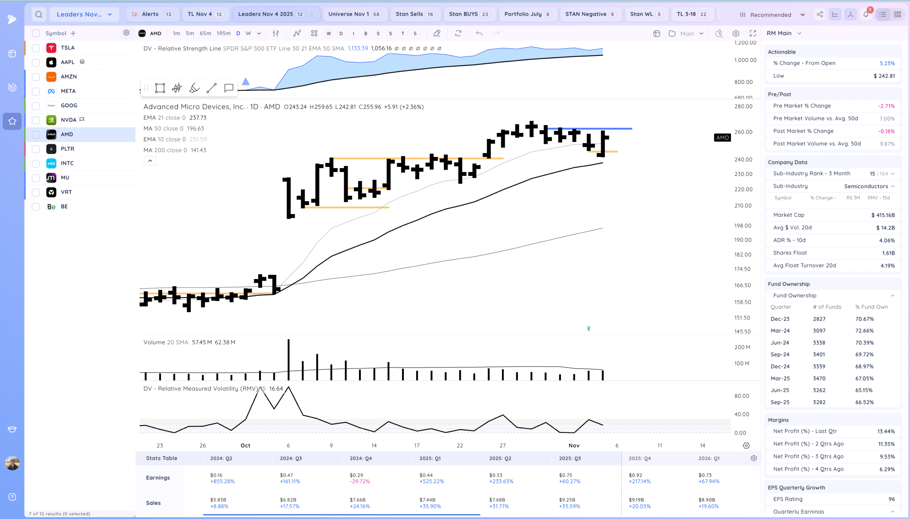
Task: Select the rectangle drawing tool
Action: [160, 88]
